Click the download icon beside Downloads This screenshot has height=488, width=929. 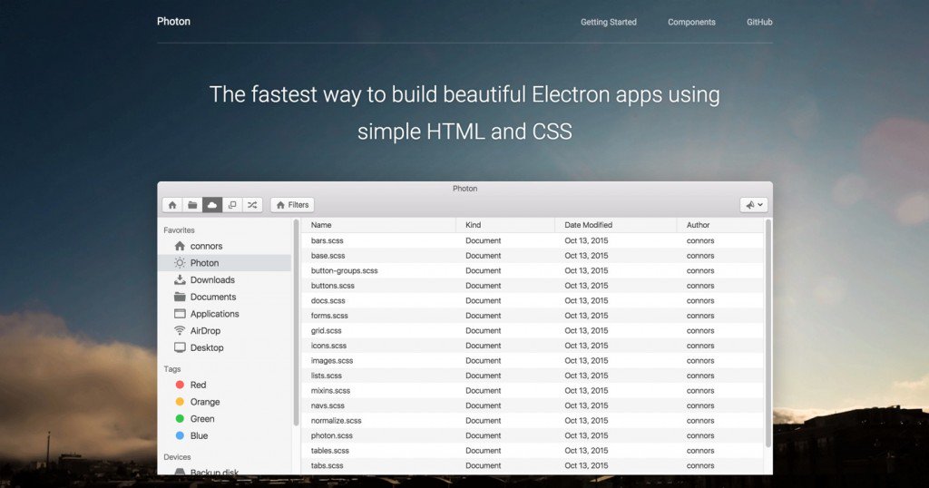point(180,279)
